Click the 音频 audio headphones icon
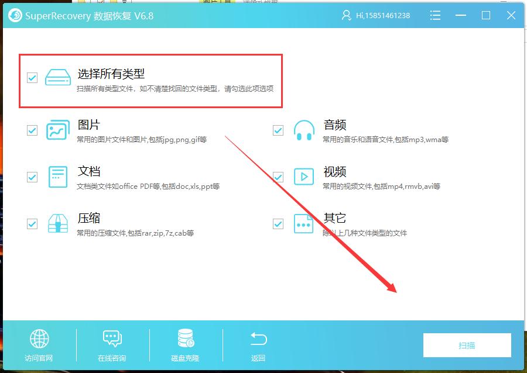Viewport: 527px width, 373px height. click(303, 130)
